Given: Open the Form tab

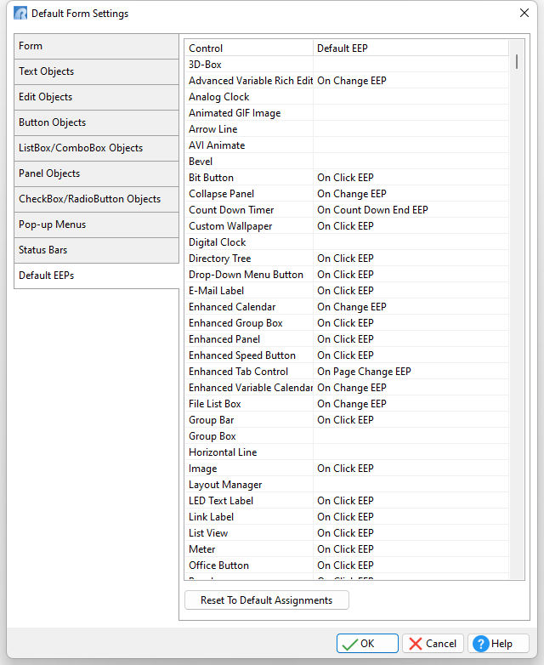Looking at the screenshot, I should (x=96, y=46).
